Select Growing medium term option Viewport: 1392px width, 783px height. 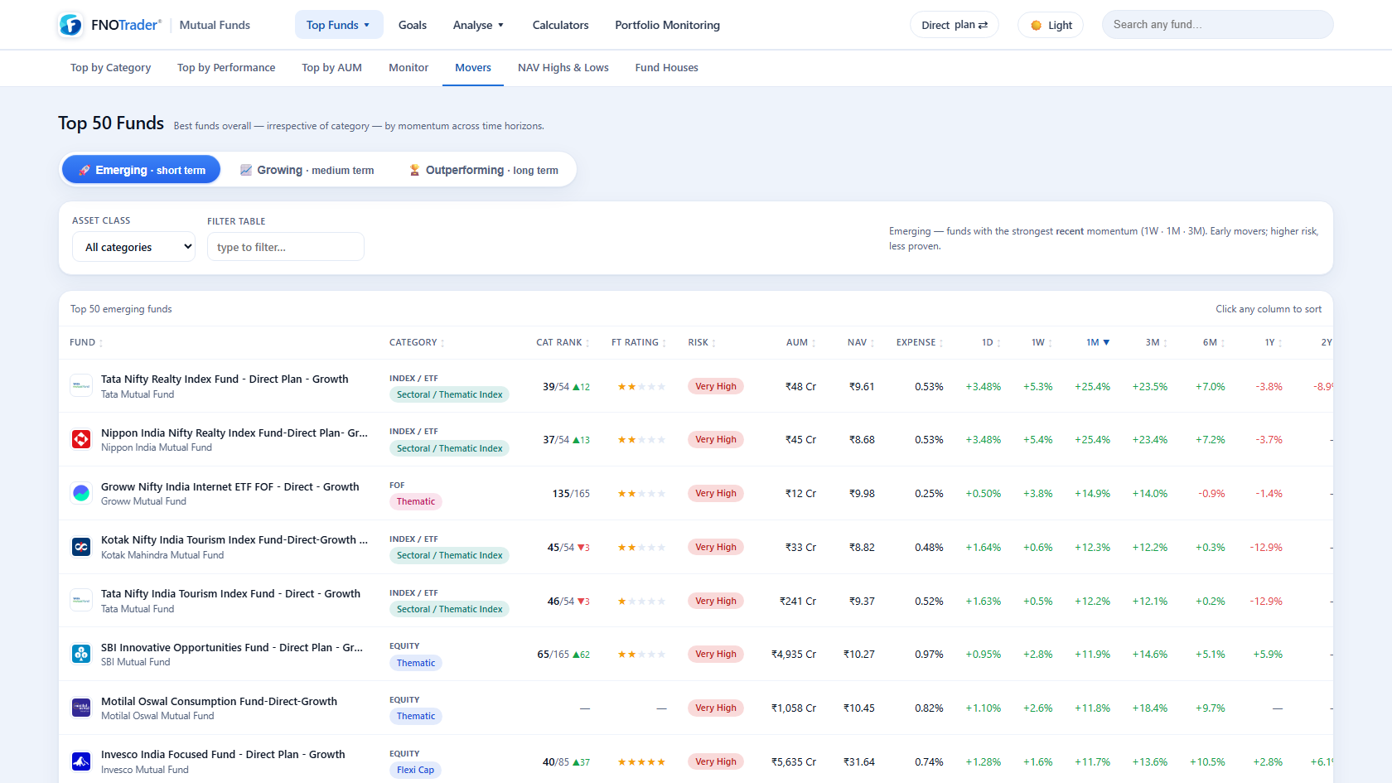(x=307, y=170)
